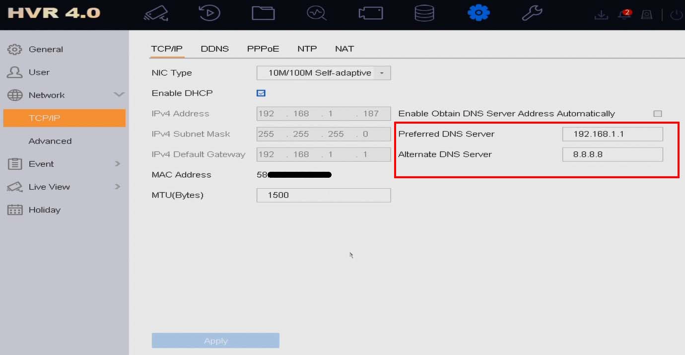Image resolution: width=685 pixels, height=355 pixels.
Task: Switch to the DDNS tab
Action: tap(214, 48)
